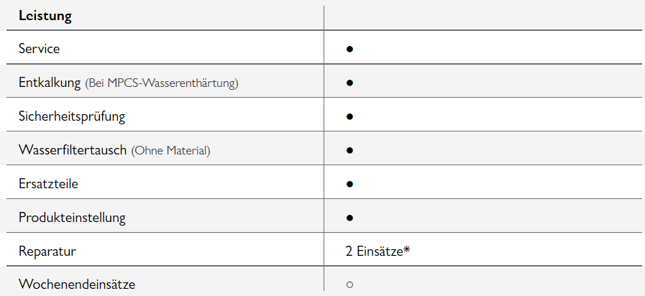The width and height of the screenshot is (645, 296).
Task: Click the '2 Einsätze*' cell value
Action: [378, 251]
